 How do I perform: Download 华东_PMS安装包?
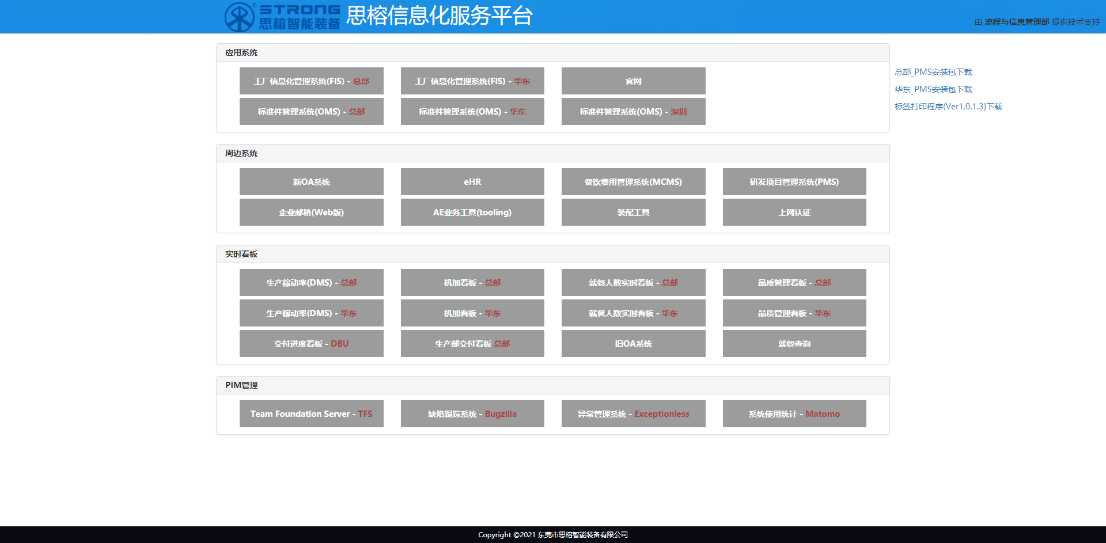pos(933,89)
